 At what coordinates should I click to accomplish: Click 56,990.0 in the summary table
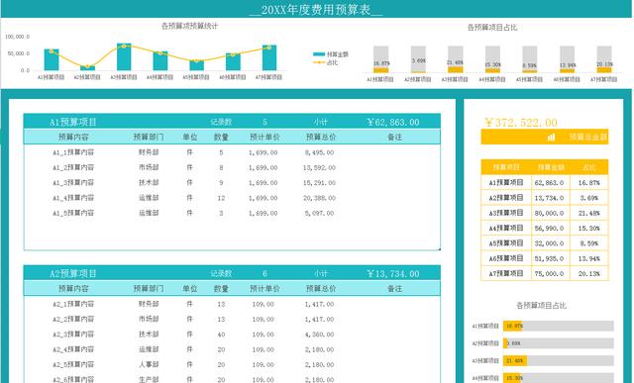549,229
